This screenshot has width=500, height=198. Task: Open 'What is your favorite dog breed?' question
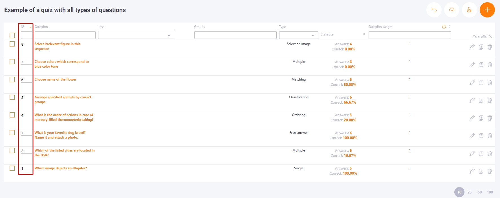click(x=60, y=135)
